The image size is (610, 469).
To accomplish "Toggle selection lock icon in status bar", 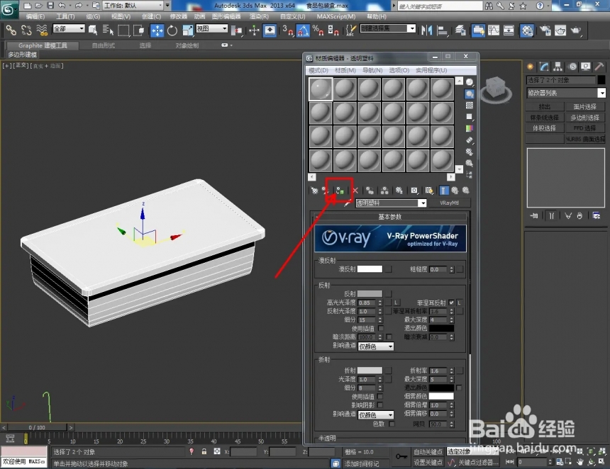I will (x=204, y=451).
